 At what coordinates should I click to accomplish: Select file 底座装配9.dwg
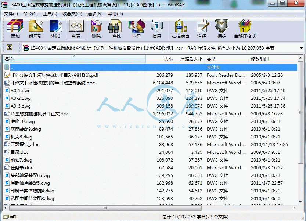[x=26, y=129]
